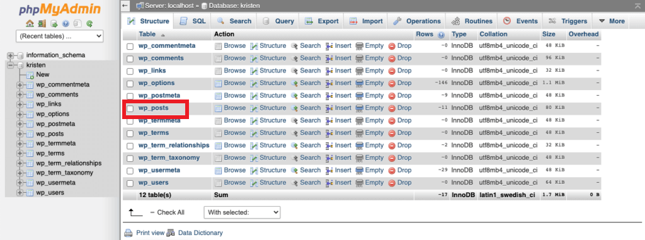This screenshot has height=240, width=645.
Task: Click the Home icon under the phpMyAdmin logo
Action: 30,23
